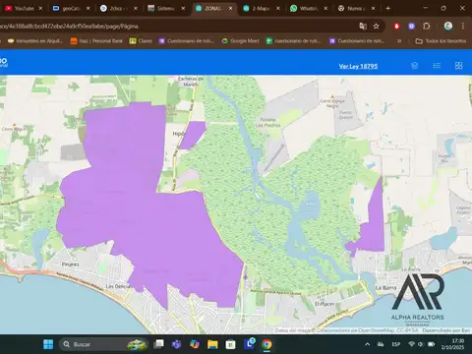Change ESP keyboard language

pyautogui.click(x=396, y=344)
